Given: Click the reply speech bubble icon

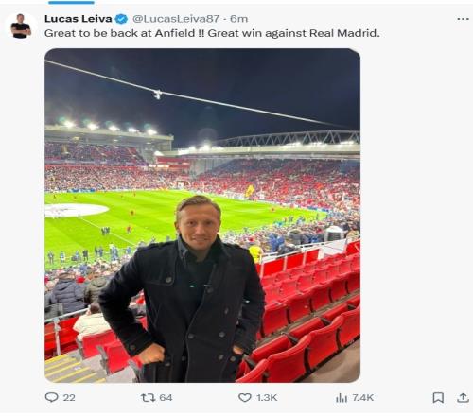Looking at the screenshot, I should tap(51, 397).
